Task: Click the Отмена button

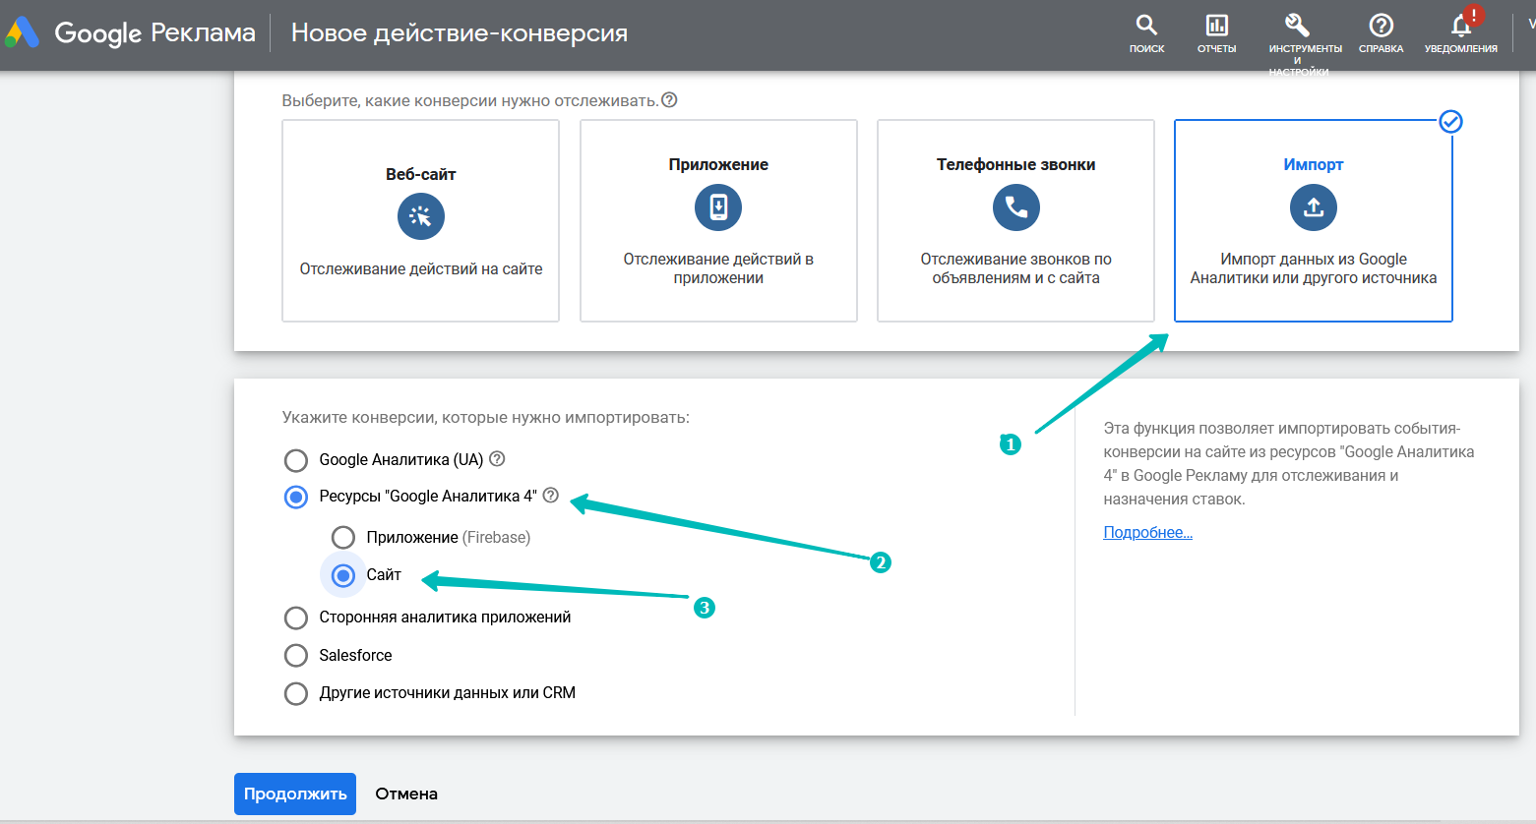Action: click(x=406, y=794)
